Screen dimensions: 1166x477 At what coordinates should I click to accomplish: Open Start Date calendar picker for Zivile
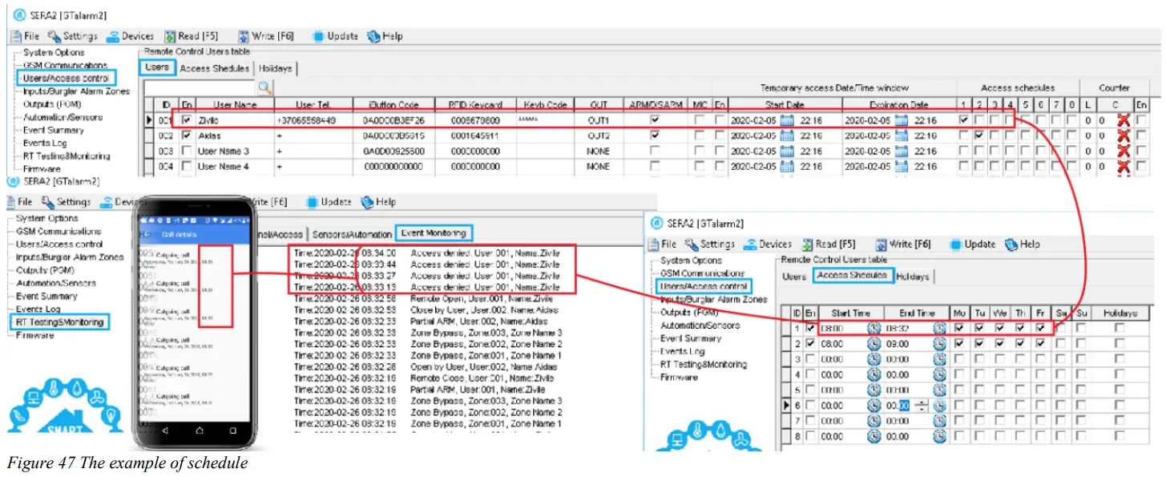787,120
